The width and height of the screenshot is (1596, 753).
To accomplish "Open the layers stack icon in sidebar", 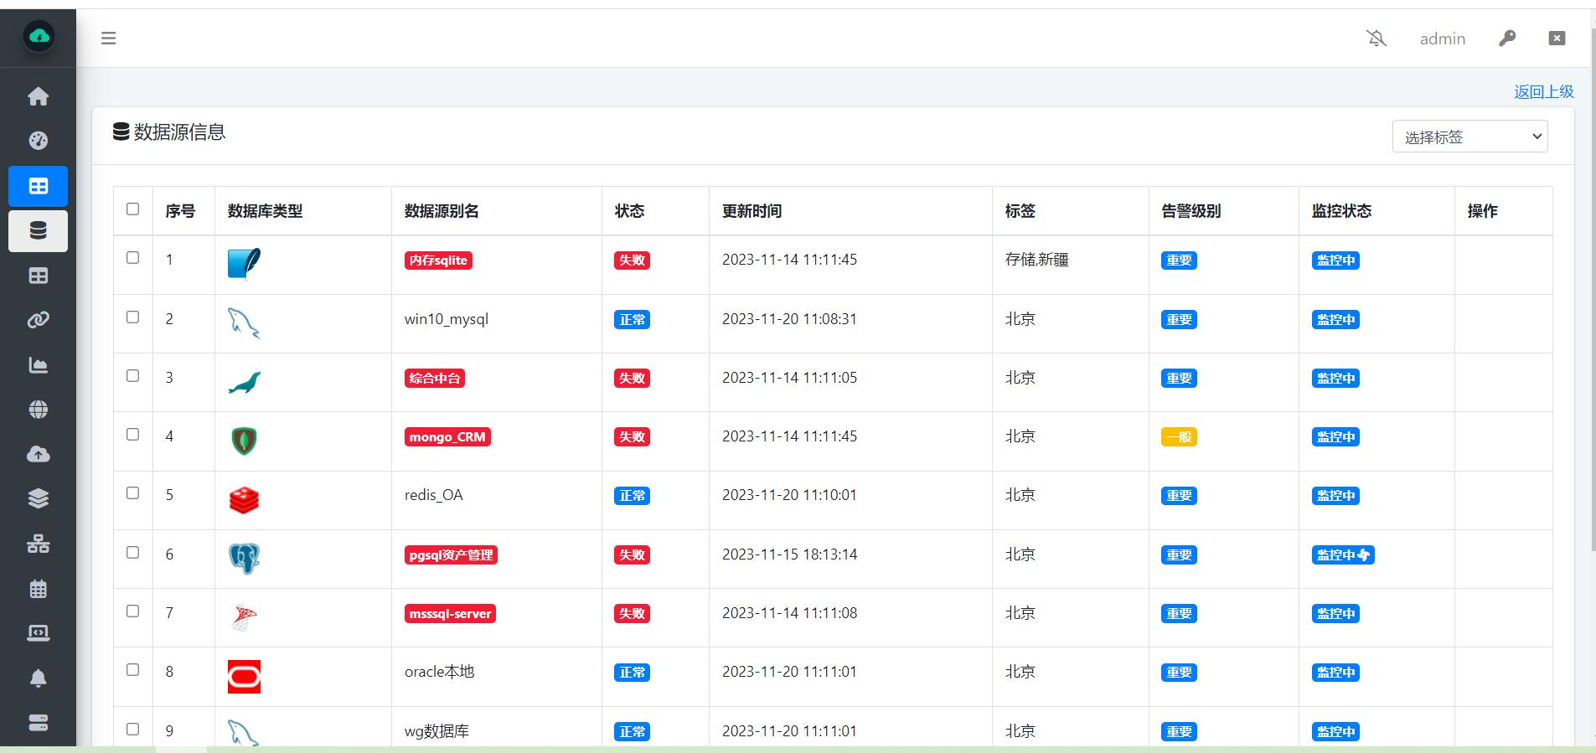I will point(39,498).
